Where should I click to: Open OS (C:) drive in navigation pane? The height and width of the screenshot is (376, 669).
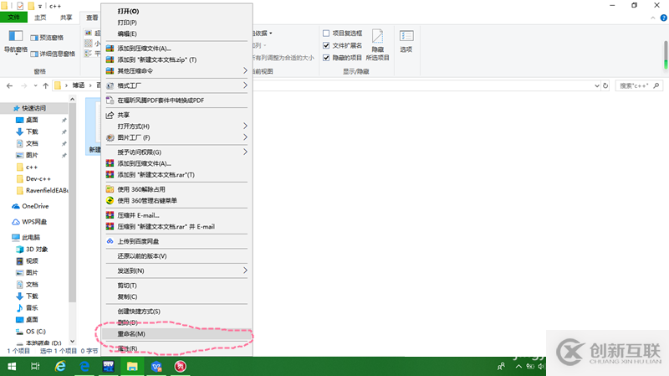(x=36, y=331)
